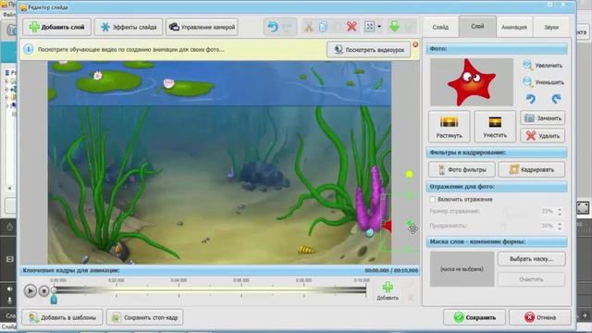592x333 pixels.
Task: Click the Добавить слой button
Action: click(57, 27)
